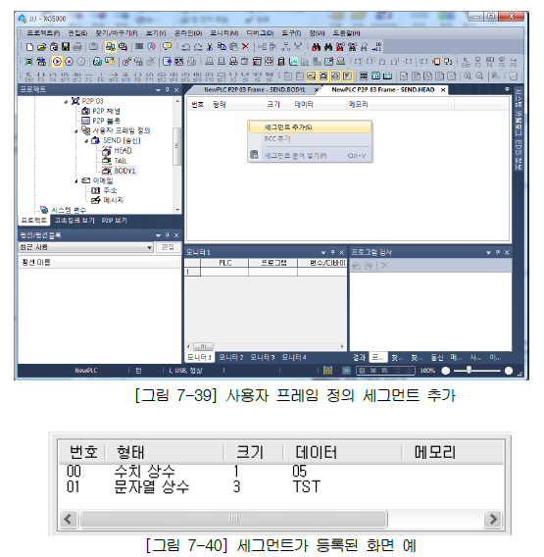Cut selection with scissors icon

210,47
